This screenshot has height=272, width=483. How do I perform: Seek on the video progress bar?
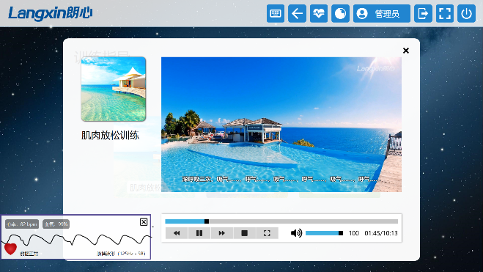pyautogui.click(x=281, y=221)
